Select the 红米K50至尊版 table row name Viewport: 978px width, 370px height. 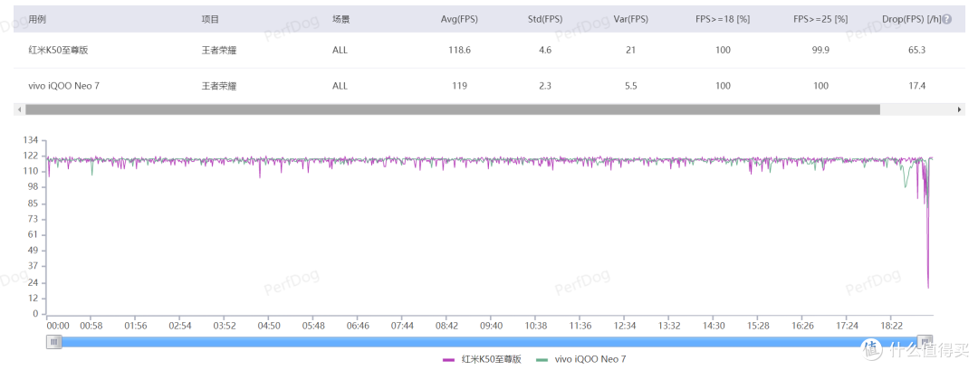point(59,50)
